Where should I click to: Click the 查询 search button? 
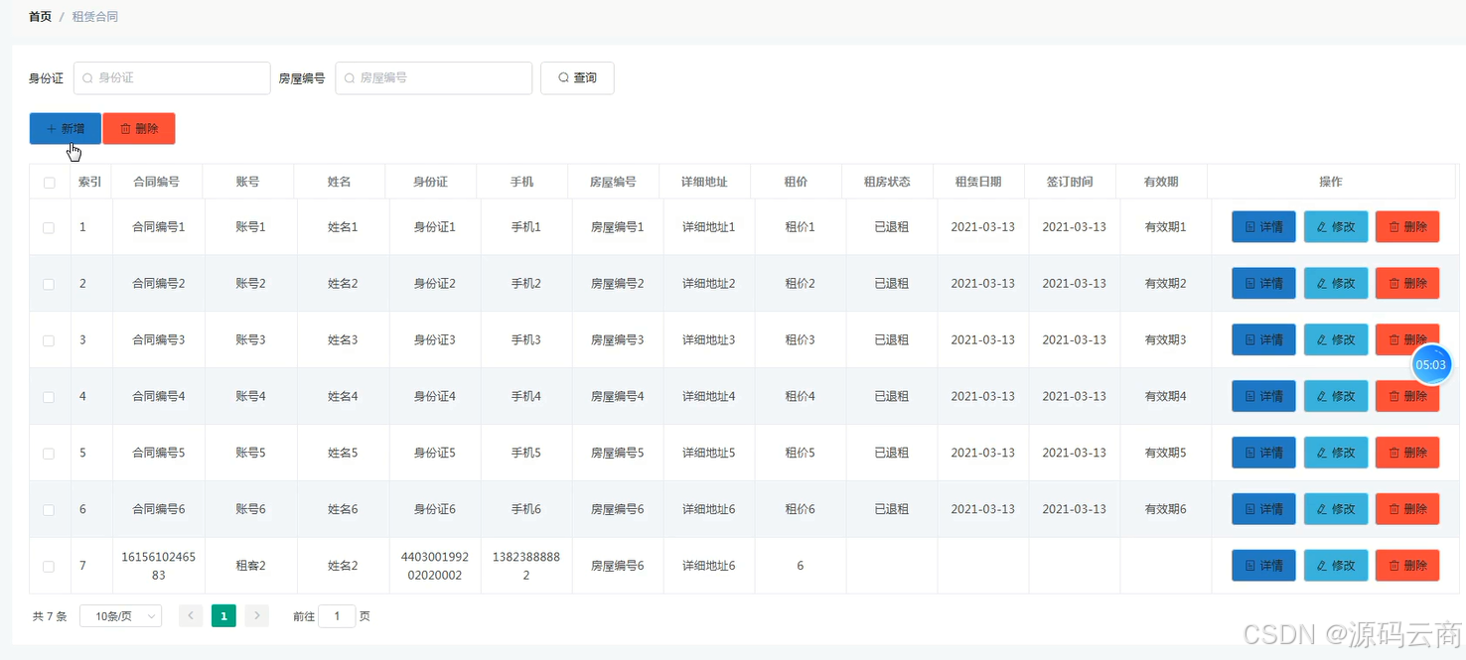tap(577, 77)
